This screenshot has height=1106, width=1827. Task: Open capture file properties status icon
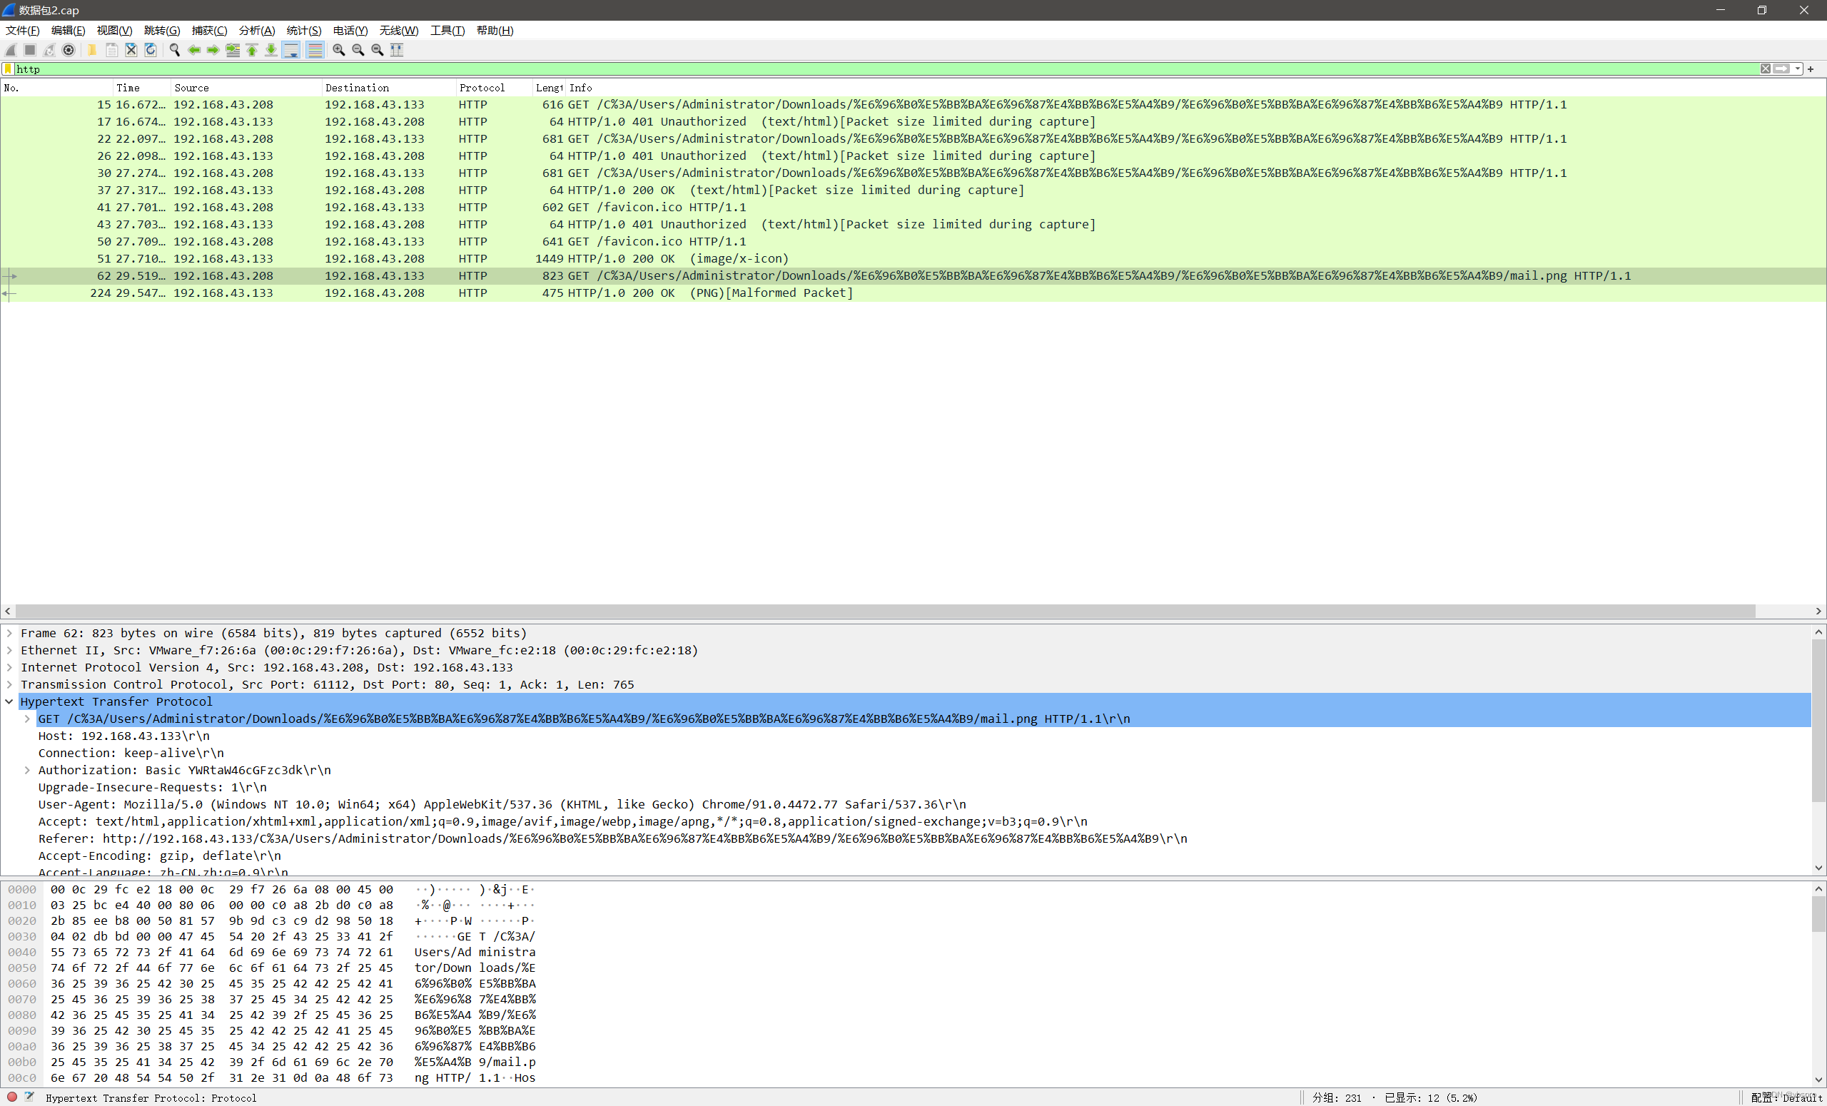[30, 1097]
